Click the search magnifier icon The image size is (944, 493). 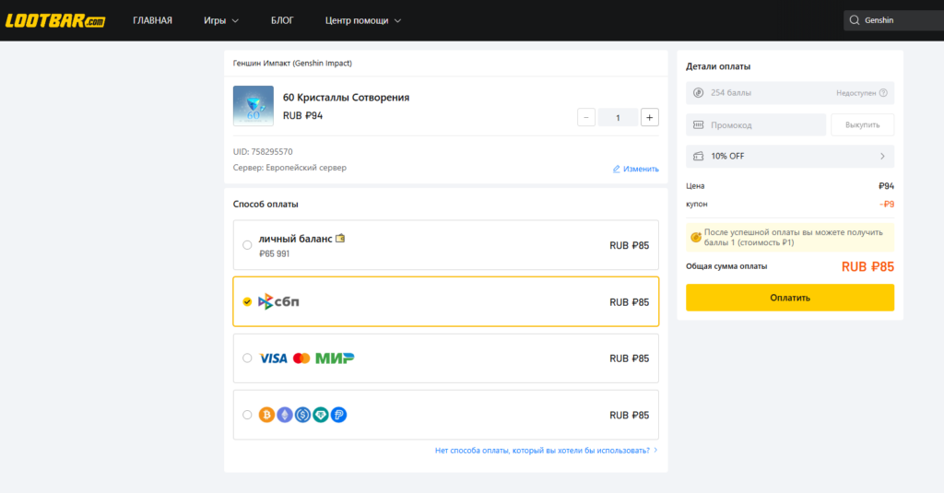854,20
